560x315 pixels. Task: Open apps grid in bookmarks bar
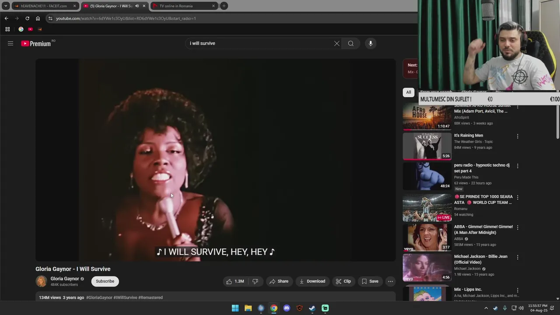coord(7,29)
